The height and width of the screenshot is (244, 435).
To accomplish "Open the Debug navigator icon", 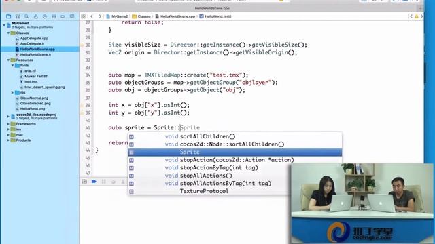I will [x=54, y=16].
